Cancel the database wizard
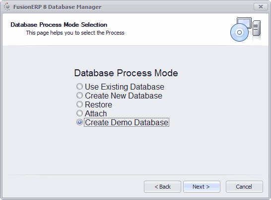The width and height of the screenshot is (271, 200). (x=244, y=187)
